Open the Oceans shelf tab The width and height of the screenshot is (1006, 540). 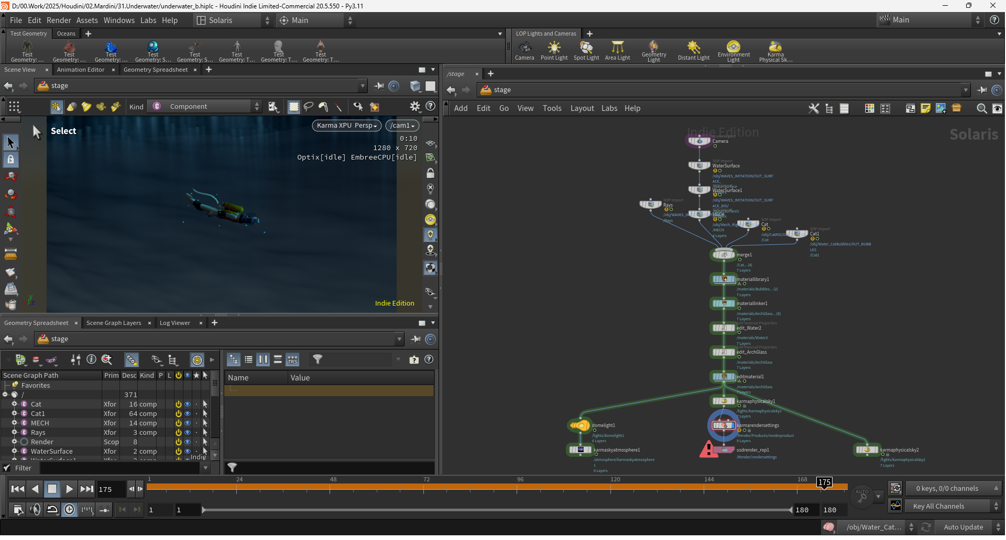(x=66, y=33)
